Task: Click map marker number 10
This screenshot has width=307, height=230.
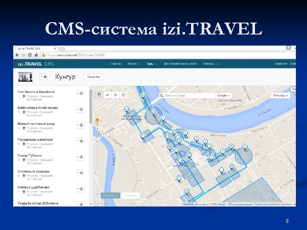Action: 232,167
